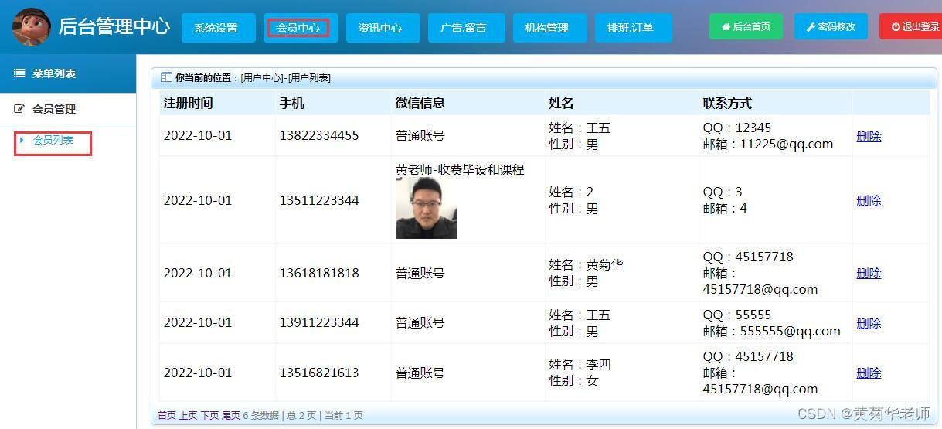Go to first page via 首页

[167, 415]
